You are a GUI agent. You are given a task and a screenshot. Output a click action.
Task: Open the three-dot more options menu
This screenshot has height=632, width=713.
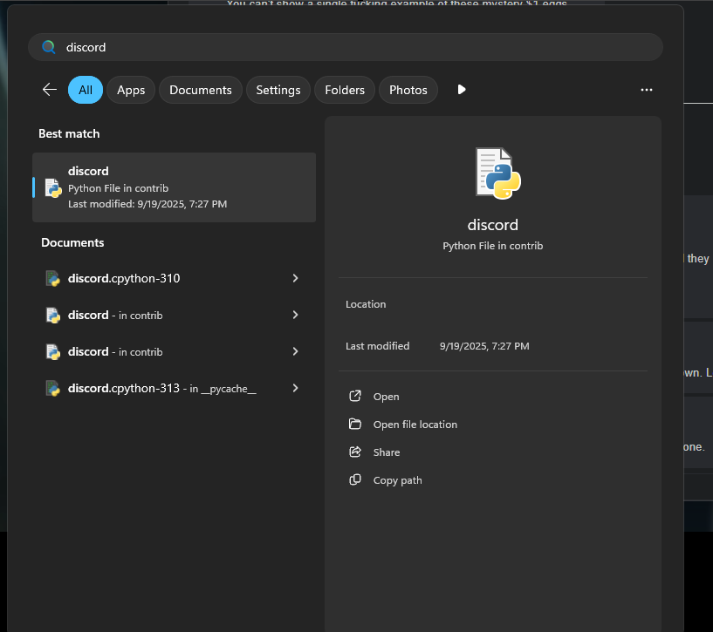[646, 90]
